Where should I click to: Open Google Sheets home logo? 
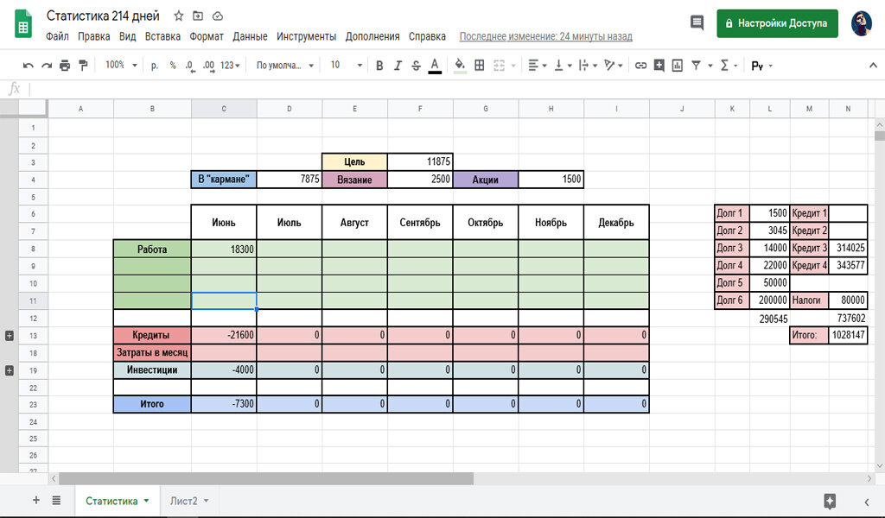(23, 24)
